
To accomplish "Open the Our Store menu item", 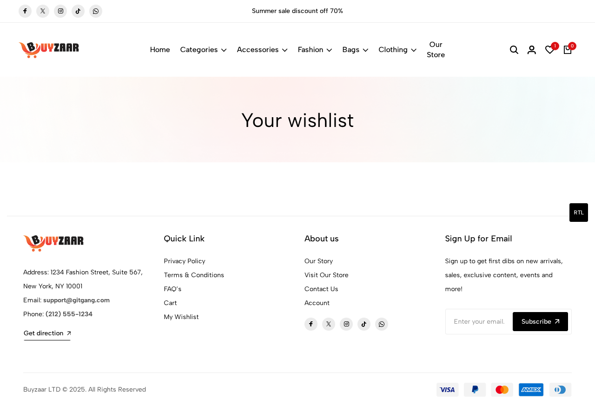I will 436,50.
